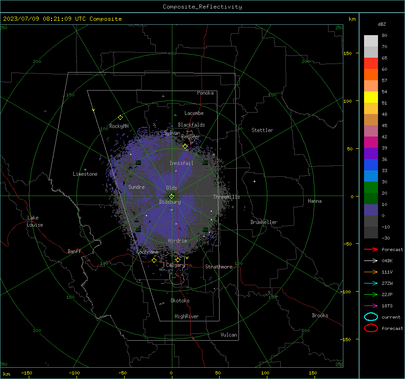Select the Sylvan label
The height and width of the screenshot is (379, 405).
click(172, 133)
